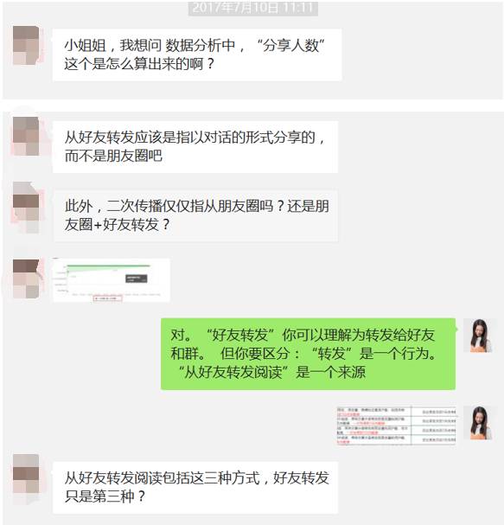Screen dimensions: 504x525
Task: Select the message about “二次传播仅仅指从朋友圈吗”
Action: [x=195, y=215]
